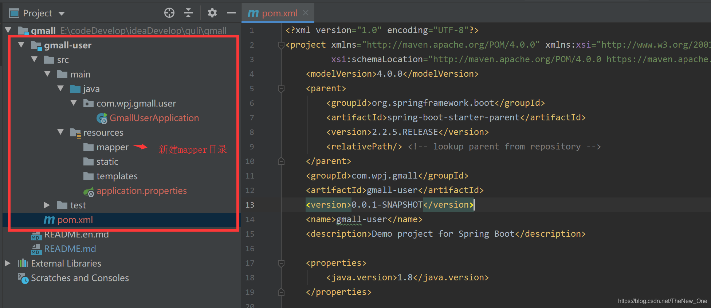Select the mapper folder
711x308 pixels.
[x=113, y=147]
